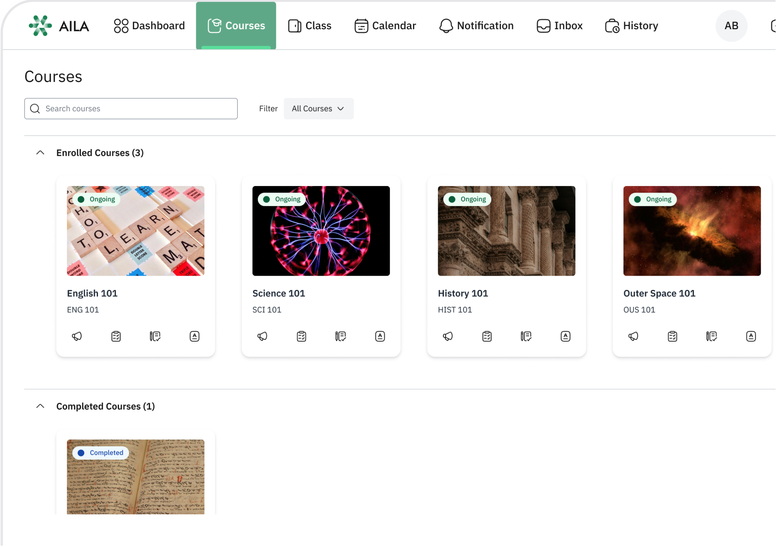Click the Search courses field

[x=131, y=109]
